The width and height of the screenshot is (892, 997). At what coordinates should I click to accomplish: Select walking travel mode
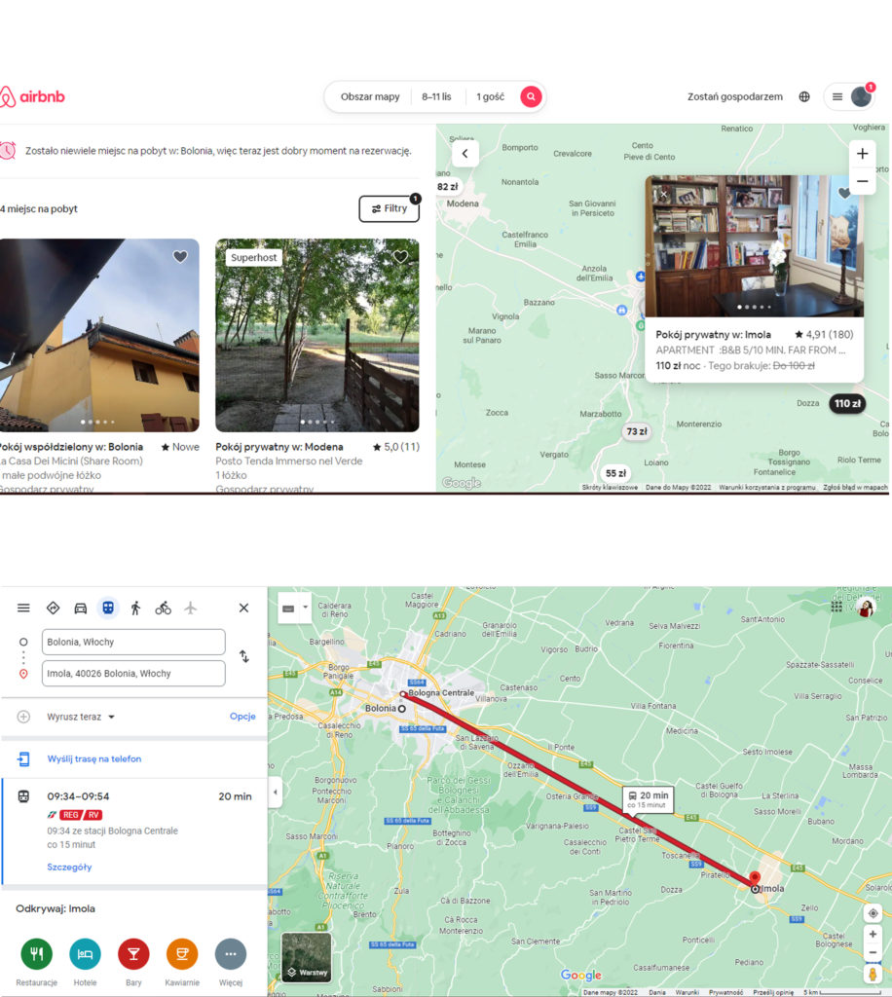point(135,608)
